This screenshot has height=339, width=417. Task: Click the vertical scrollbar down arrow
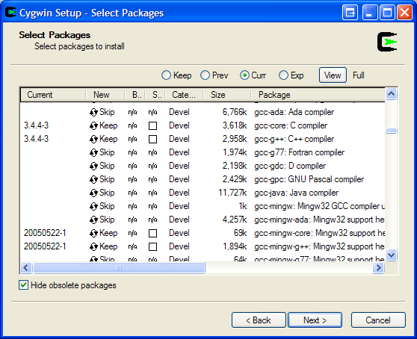(391, 255)
